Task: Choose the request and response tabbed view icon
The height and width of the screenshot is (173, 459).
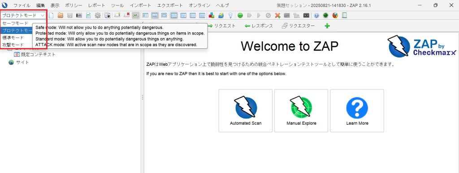Action: pos(174,16)
